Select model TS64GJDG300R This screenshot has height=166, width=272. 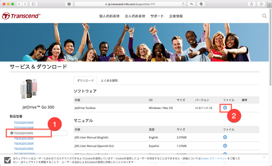(x=24, y=144)
